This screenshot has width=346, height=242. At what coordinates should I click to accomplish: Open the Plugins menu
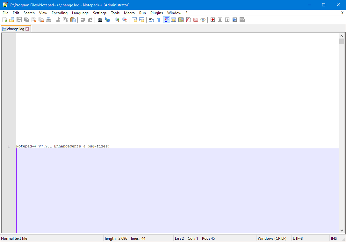(x=157, y=13)
